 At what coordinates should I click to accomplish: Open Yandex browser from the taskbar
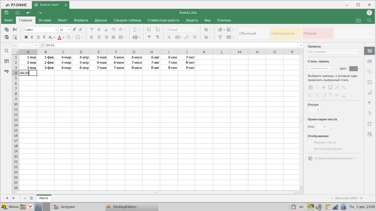(30, 207)
